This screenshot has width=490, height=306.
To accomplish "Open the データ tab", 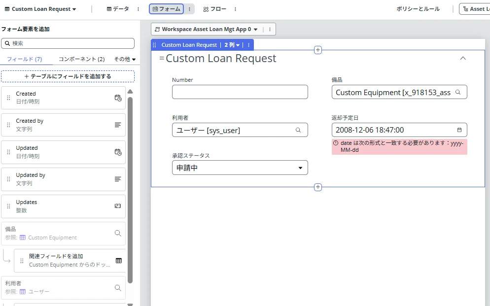I will [x=118, y=9].
